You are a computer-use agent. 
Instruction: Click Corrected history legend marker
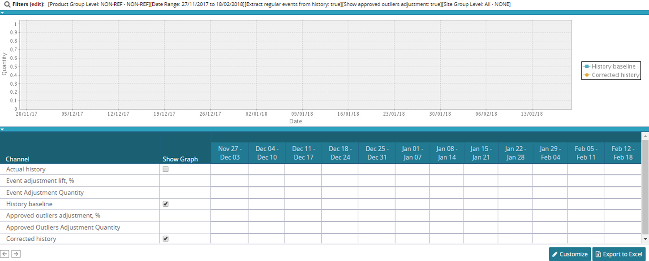(587, 75)
